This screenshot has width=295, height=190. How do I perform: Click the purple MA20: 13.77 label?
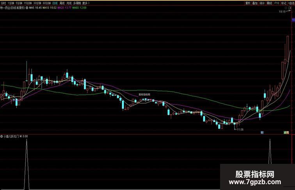64,8
